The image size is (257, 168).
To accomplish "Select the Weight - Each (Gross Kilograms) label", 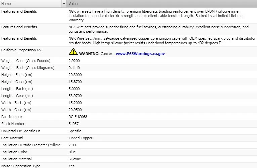I will pyautogui.click(x=28, y=68).
